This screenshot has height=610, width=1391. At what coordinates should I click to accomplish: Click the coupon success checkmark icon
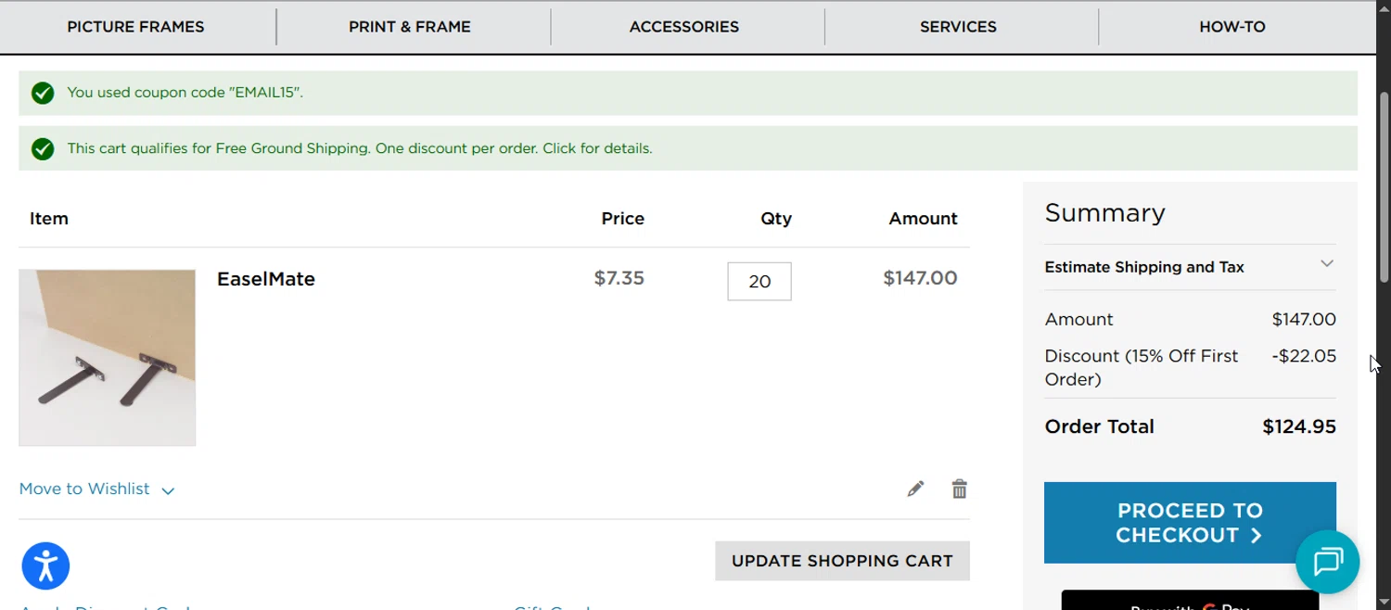[x=43, y=93]
